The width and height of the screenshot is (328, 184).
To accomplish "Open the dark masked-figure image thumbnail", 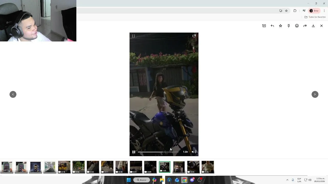I will pyautogui.click(x=35, y=167).
